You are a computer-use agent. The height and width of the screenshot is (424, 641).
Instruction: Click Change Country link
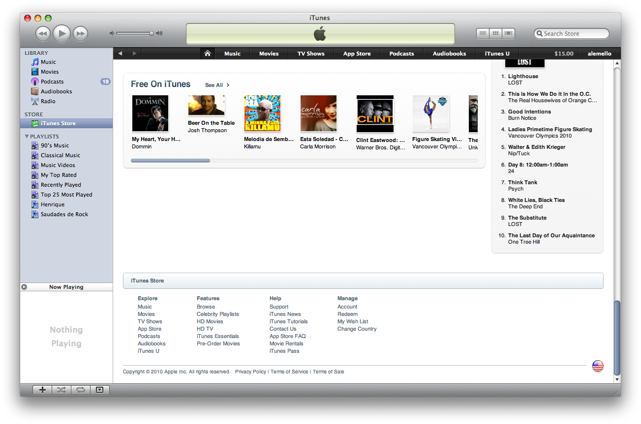point(357,329)
